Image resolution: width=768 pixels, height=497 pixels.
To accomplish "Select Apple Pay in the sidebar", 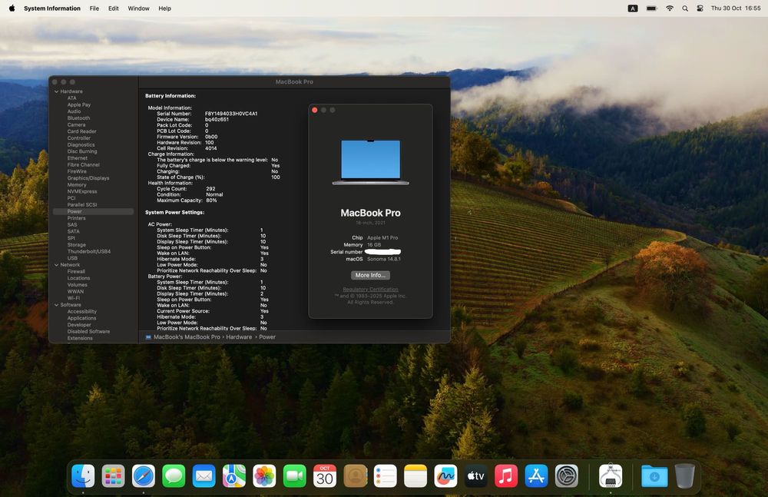I will 79,105.
